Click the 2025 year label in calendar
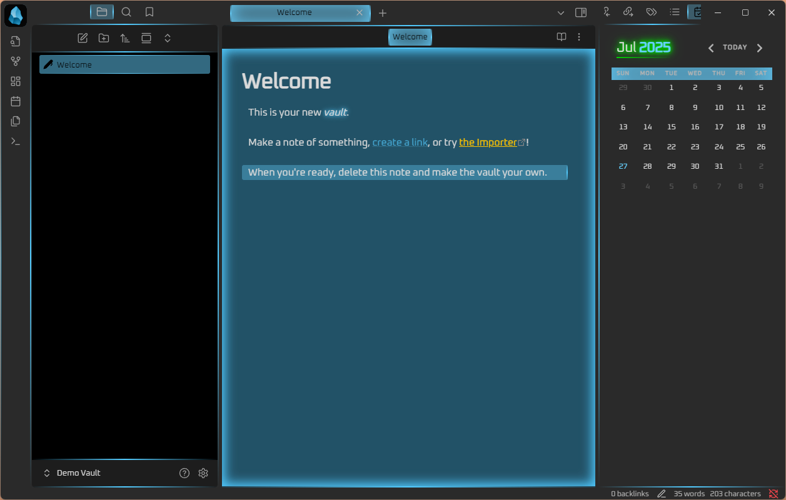The width and height of the screenshot is (786, 500). pyautogui.click(x=655, y=47)
